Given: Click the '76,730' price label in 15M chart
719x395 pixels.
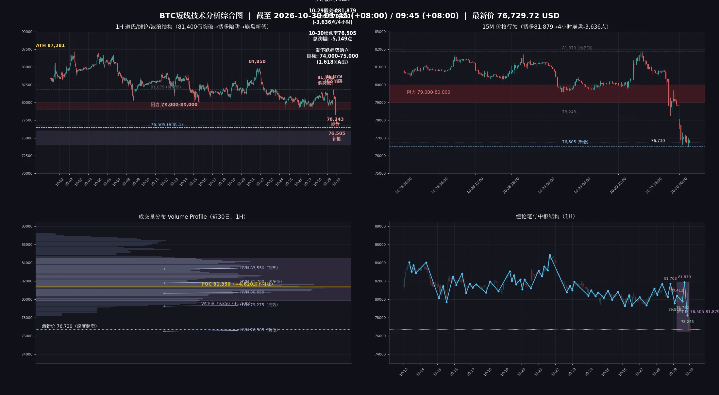Looking at the screenshot, I should coord(658,141).
